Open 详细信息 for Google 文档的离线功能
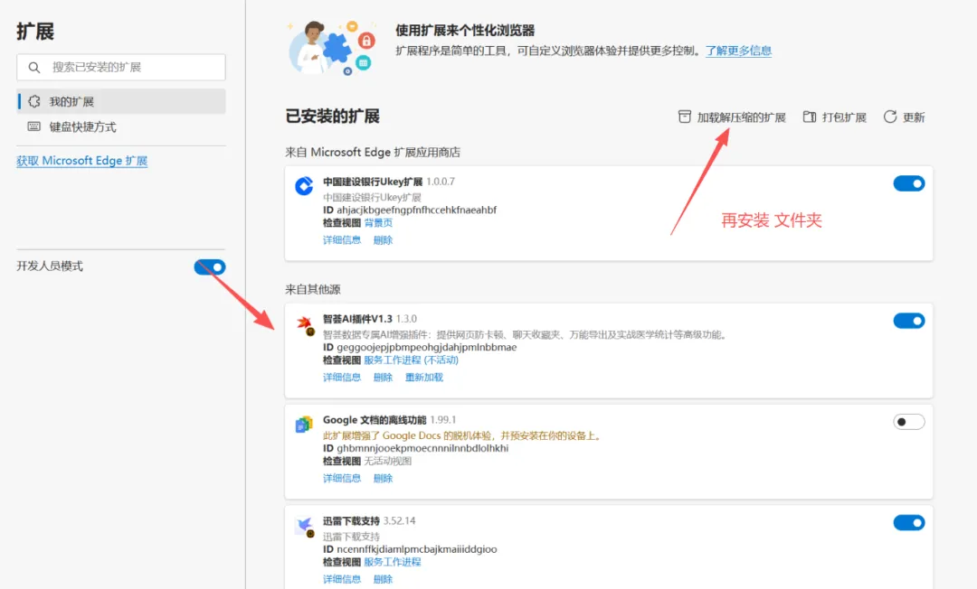Screen dimensions: 977x589 click(342, 478)
